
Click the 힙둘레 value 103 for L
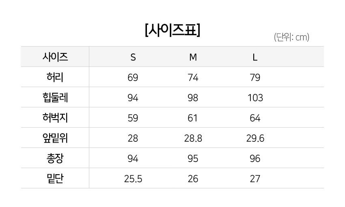point(255,98)
